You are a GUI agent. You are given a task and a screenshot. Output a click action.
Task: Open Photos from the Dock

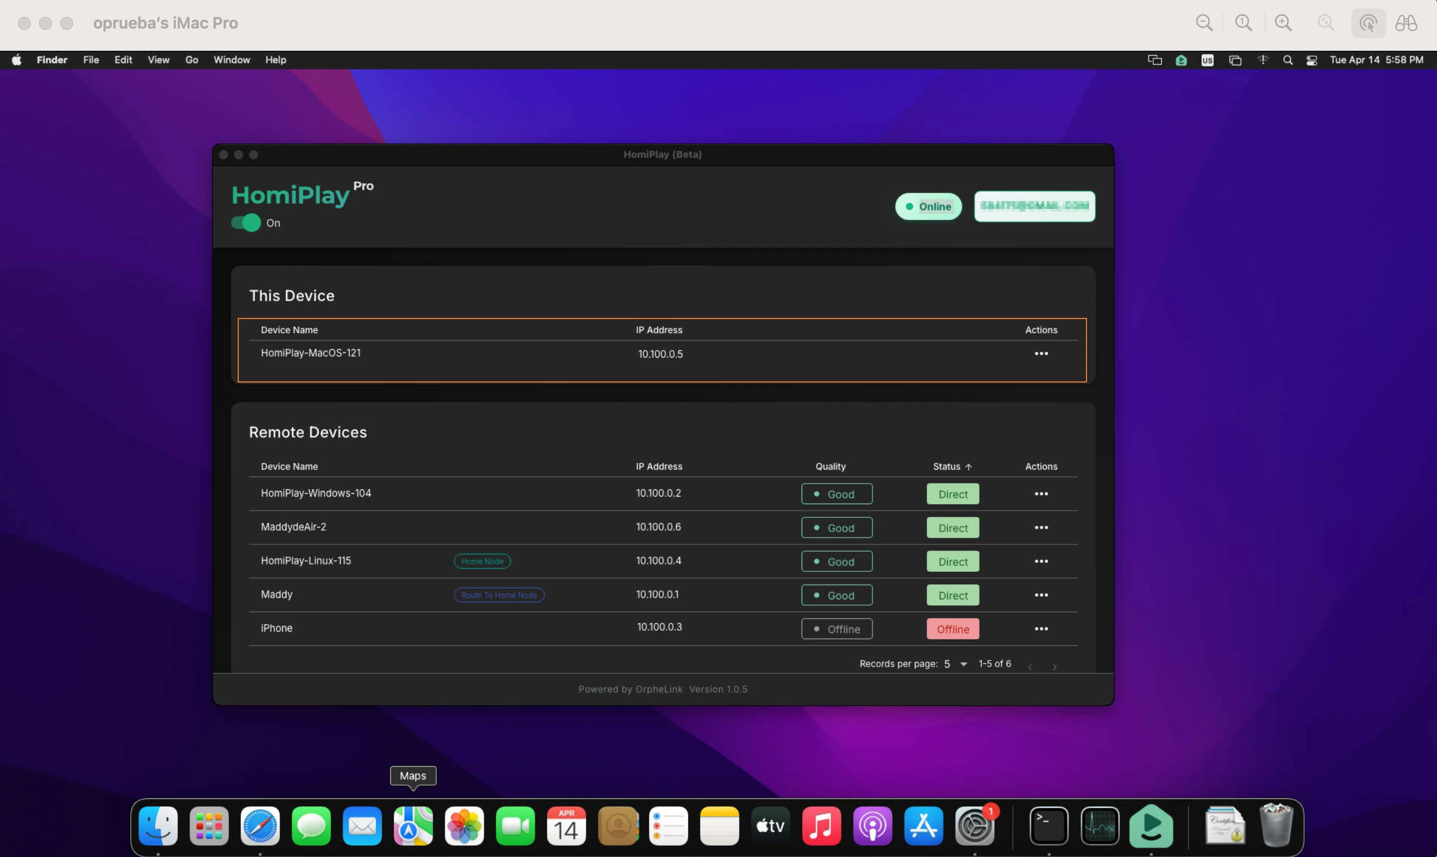pyautogui.click(x=464, y=826)
